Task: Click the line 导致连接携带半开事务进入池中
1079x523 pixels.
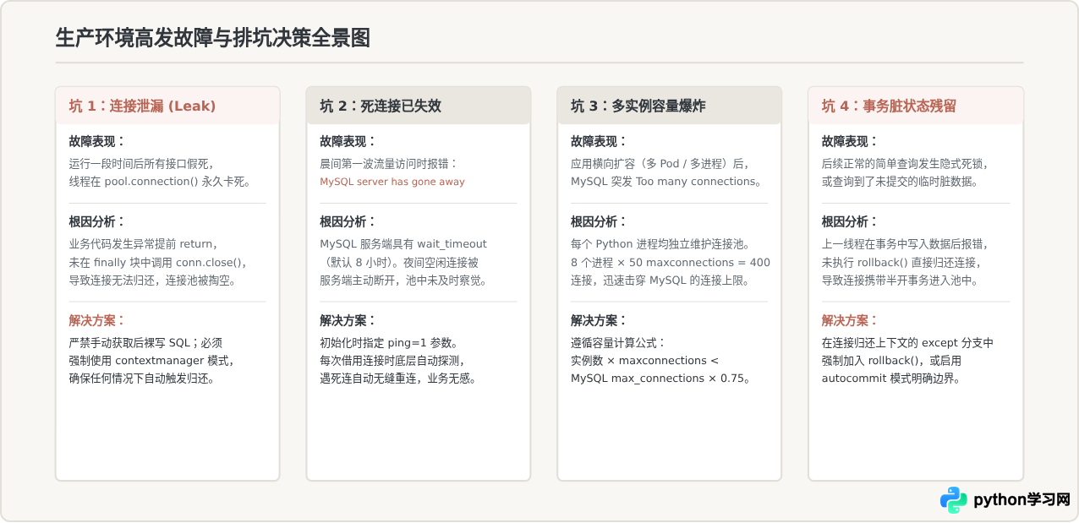Action: [x=901, y=280]
